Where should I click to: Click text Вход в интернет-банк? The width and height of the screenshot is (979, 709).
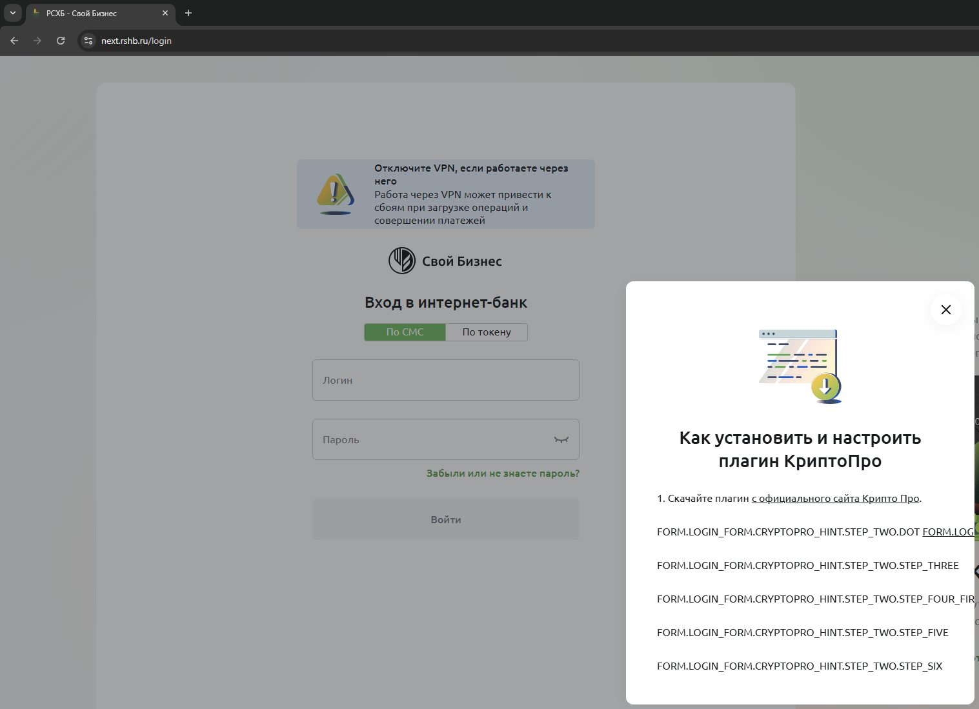pos(446,303)
